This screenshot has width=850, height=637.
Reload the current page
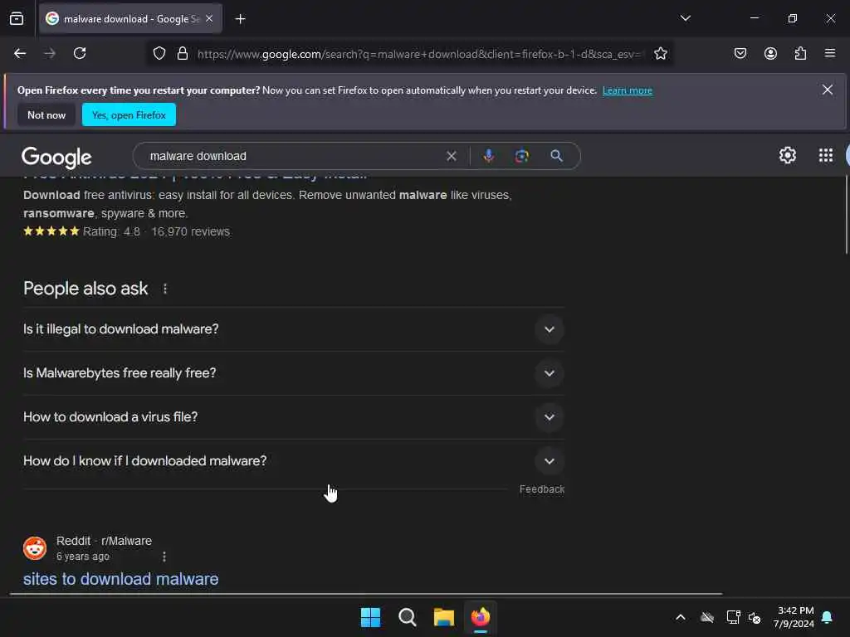(80, 54)
